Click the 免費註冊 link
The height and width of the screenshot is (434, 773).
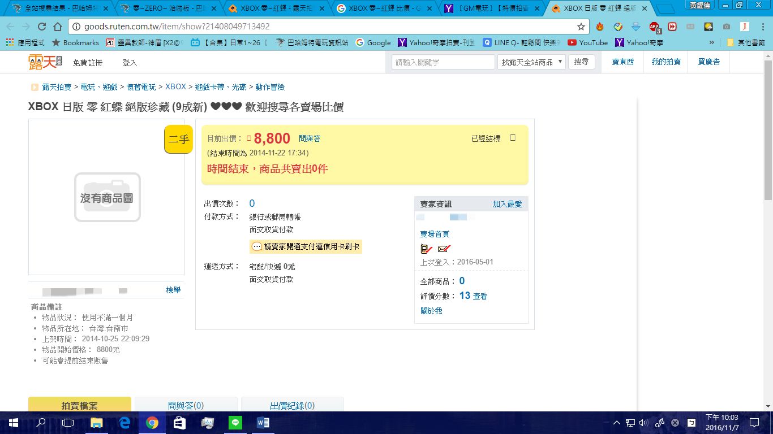[x=88, y=63]
